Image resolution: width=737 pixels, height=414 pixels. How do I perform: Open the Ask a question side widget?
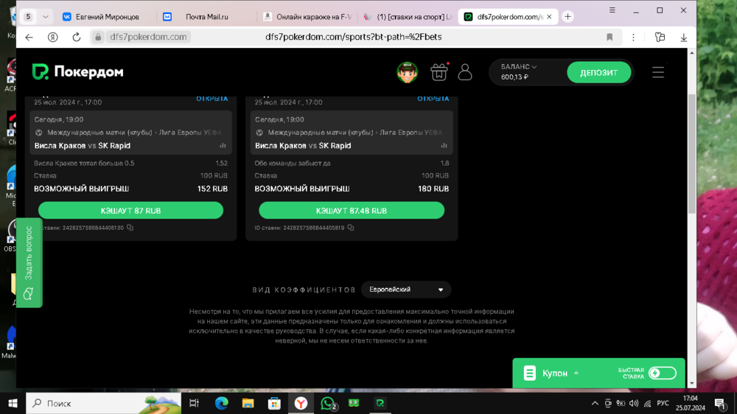coord(29,262)
